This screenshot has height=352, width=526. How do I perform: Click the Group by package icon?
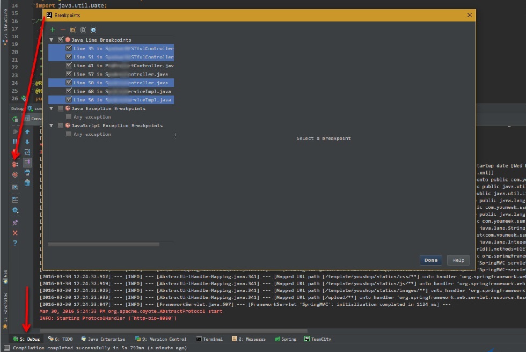73,30
